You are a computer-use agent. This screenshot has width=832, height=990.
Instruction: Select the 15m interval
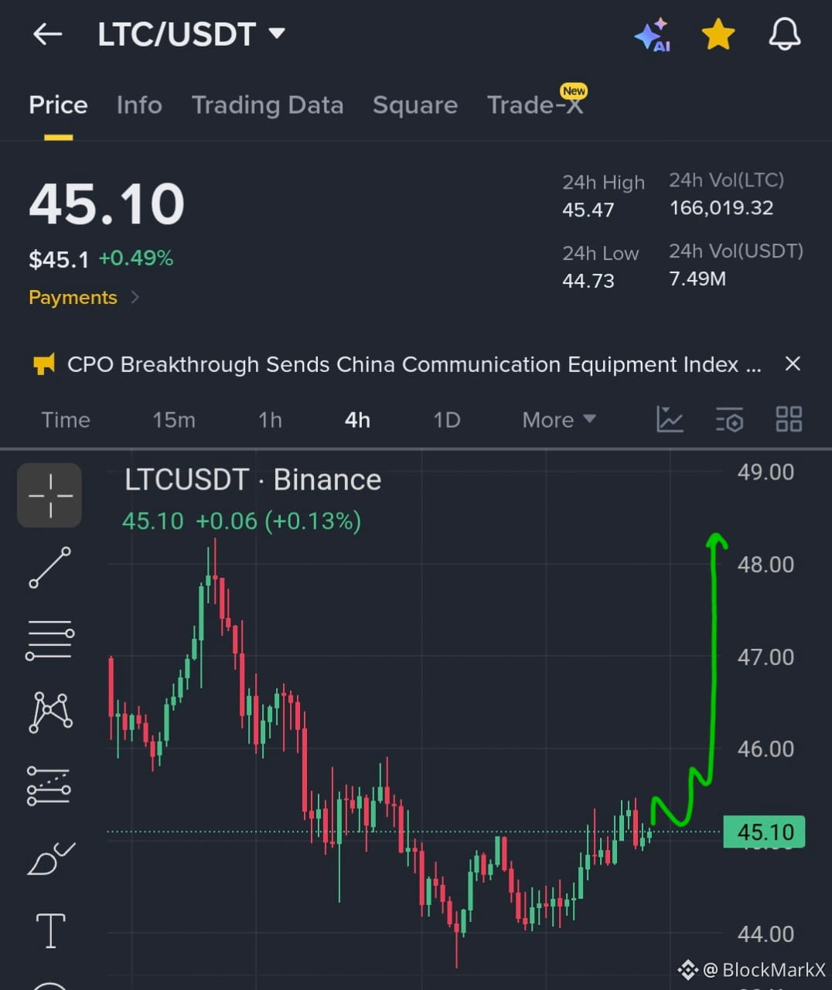point(174,420)
